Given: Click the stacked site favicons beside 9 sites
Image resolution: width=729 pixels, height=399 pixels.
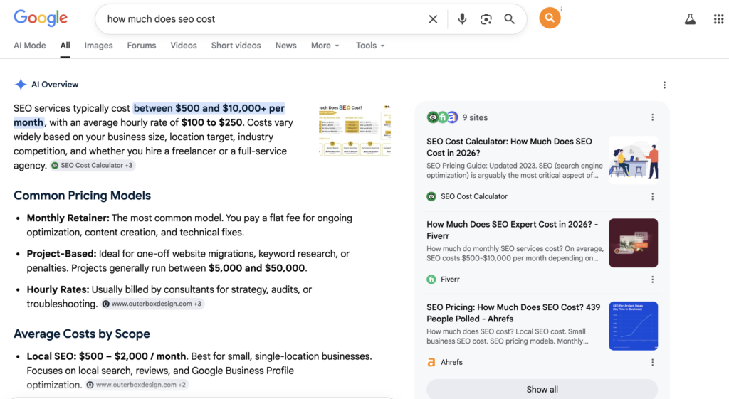Looking at the screenshot, I should point(442,117).
